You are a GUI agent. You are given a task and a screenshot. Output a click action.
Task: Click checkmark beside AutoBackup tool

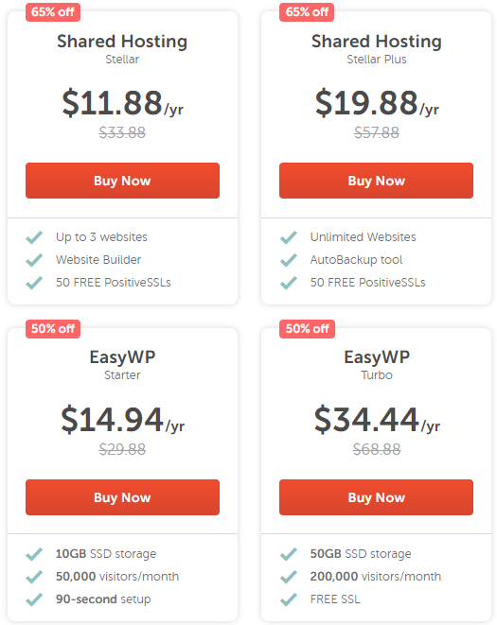[x=289, y=260]
